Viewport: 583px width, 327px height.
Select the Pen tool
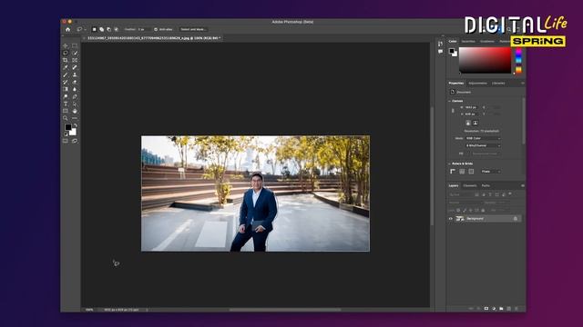click(x=75, y=96)
